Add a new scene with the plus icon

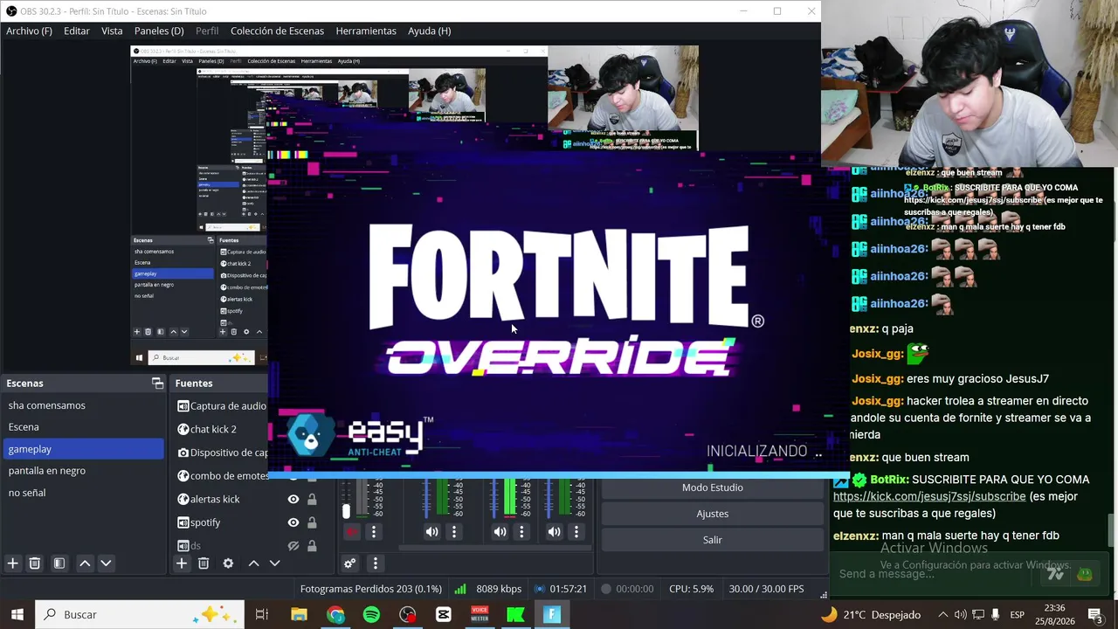[x=13, y=563]
